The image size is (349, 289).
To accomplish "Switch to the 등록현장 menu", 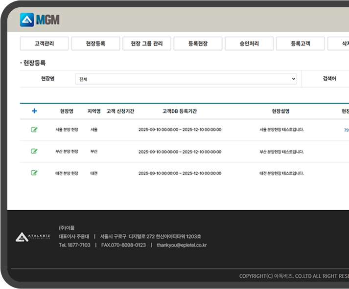I will (198, 44).
